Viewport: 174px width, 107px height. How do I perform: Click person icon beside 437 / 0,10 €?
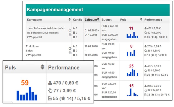coord(145,66)
